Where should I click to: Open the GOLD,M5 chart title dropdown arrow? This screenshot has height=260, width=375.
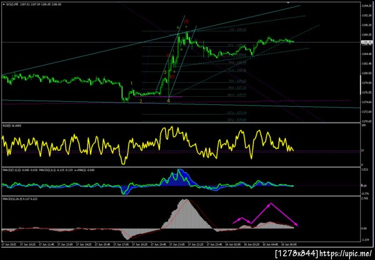coord(4,4)
